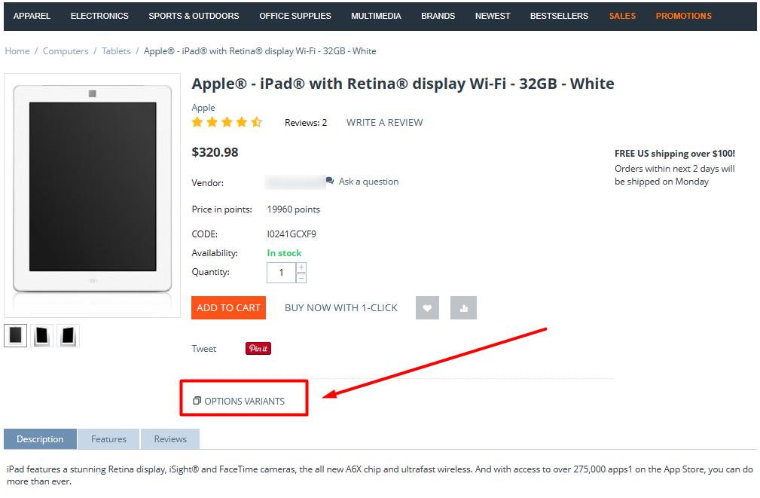Click Write a Review link
The height and width of the screenshot is (498, 760).
384,123
